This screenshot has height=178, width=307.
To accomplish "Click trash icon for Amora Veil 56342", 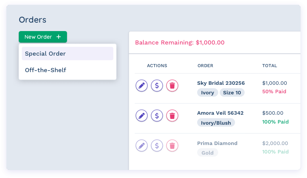I will coord(172,115).
